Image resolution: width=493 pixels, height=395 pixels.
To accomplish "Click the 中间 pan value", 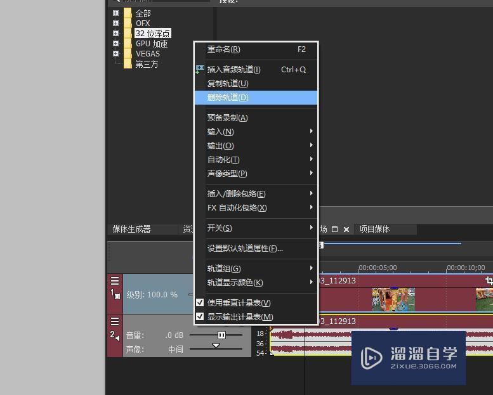I will (176, 349).
